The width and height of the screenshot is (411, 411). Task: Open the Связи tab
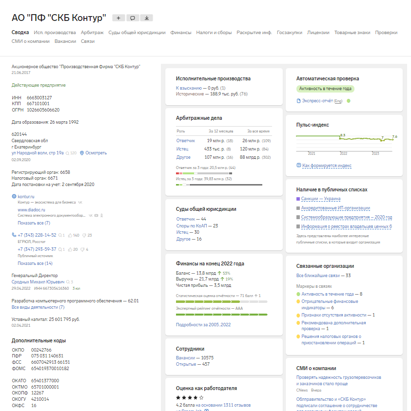pyautogui.click(x=88, y=41)
